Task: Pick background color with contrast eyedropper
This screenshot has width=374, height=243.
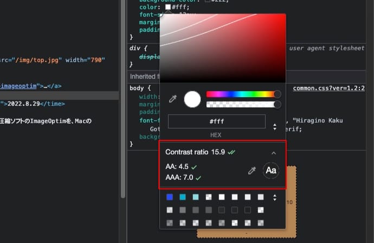Action: [x=252, y=171]
